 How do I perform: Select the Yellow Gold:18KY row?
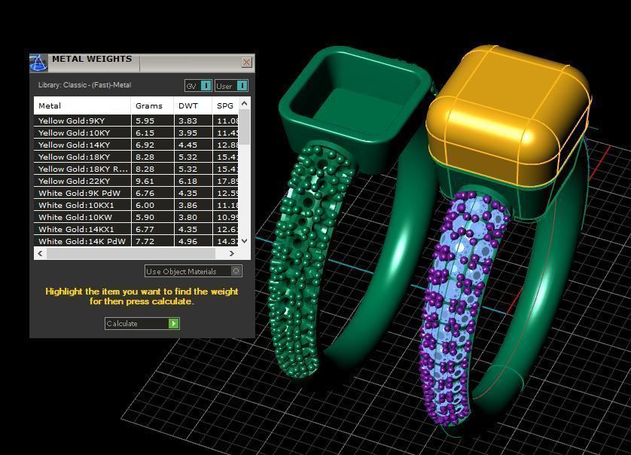pyautogui.click(x=136, y=157)
